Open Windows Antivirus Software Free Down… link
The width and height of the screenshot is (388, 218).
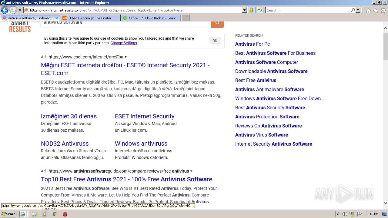click(279, 98)
